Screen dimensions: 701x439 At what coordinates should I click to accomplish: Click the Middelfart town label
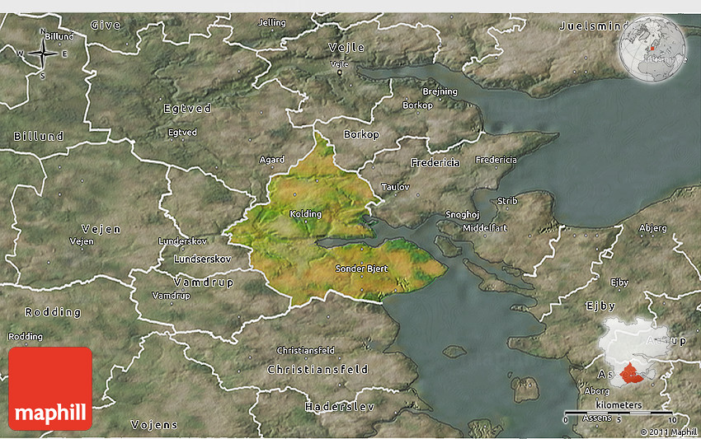pyautogui.click(x=483, y=227)
